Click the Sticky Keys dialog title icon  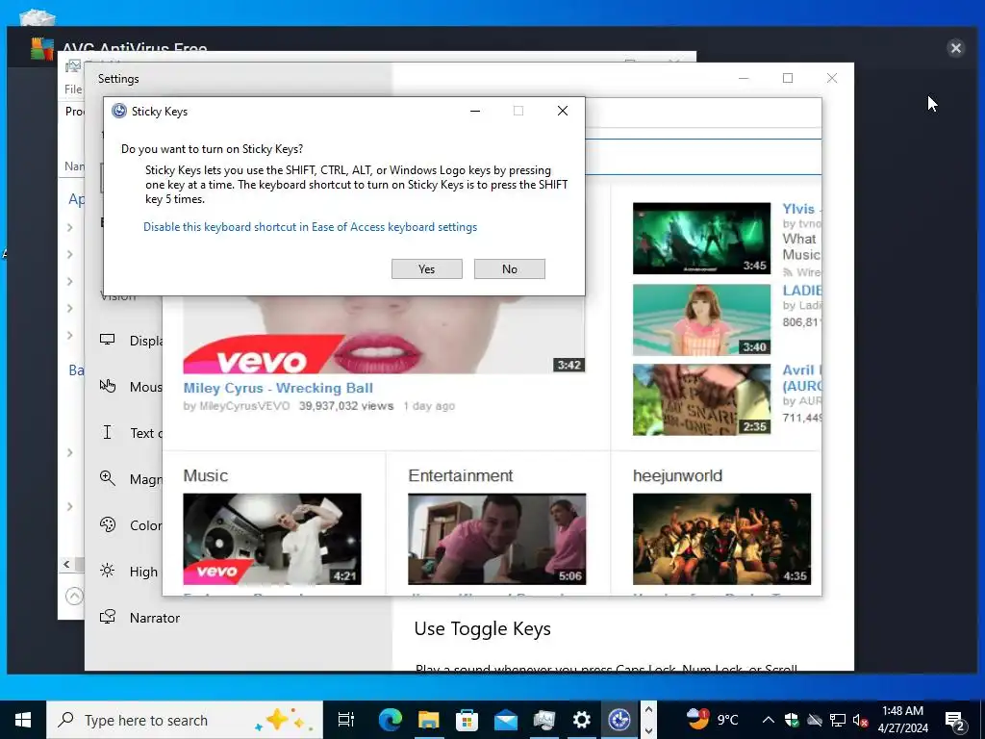click(118, 112)
